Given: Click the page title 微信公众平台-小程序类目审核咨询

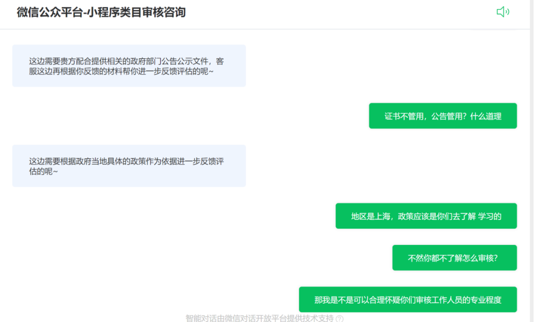Looking at the screenshot, I should [x=101, y=12].
